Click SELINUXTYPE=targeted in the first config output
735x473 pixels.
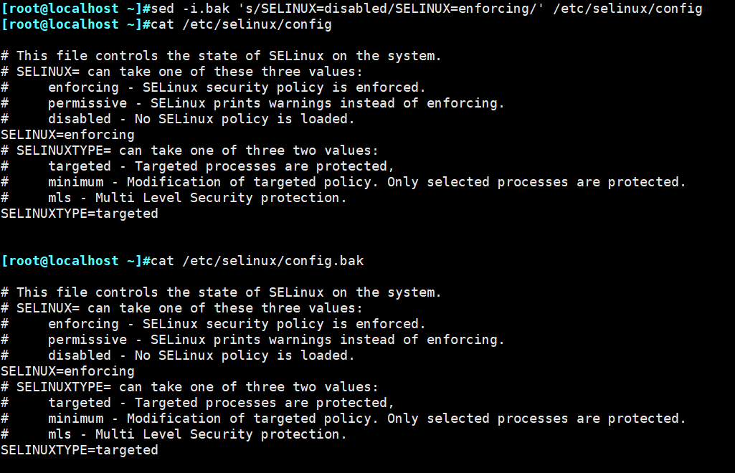pos(79,214)
